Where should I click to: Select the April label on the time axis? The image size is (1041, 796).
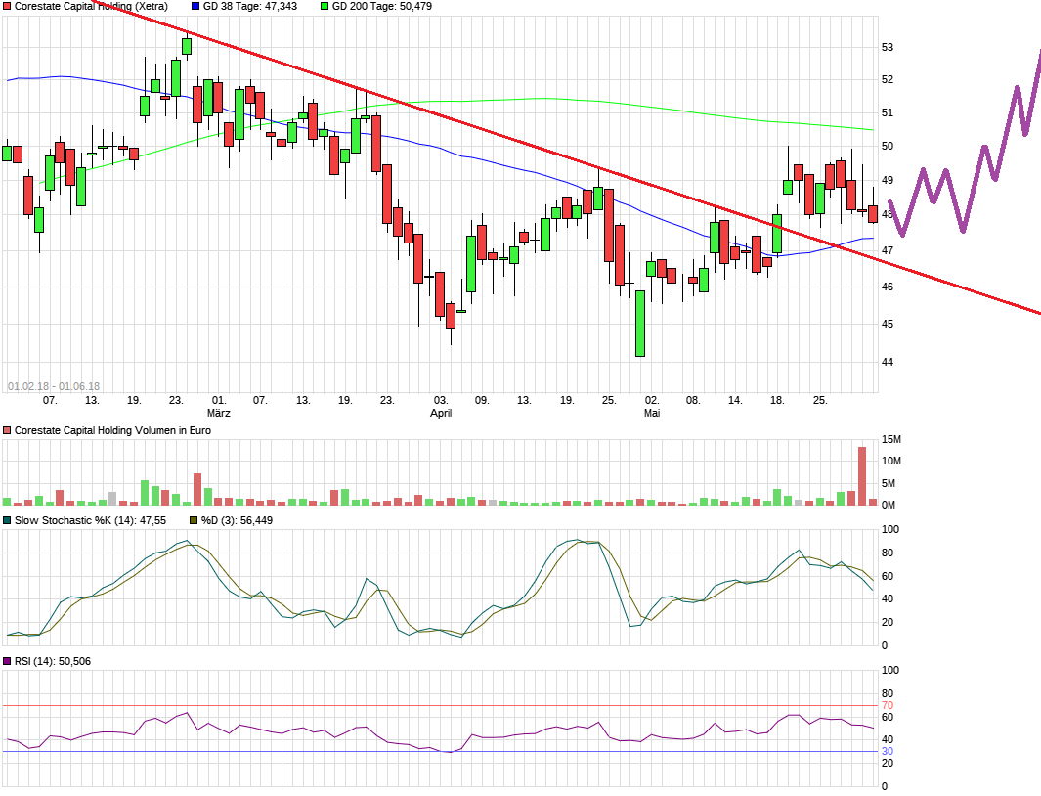tap(441, 413)
